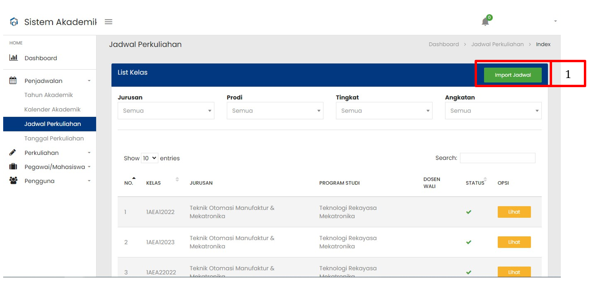Image resolution: width=591 pixels, height=288 pixels.
Task: Click the Pegawai/Mahasiswa briefcase icon
Action: (13, 167)
